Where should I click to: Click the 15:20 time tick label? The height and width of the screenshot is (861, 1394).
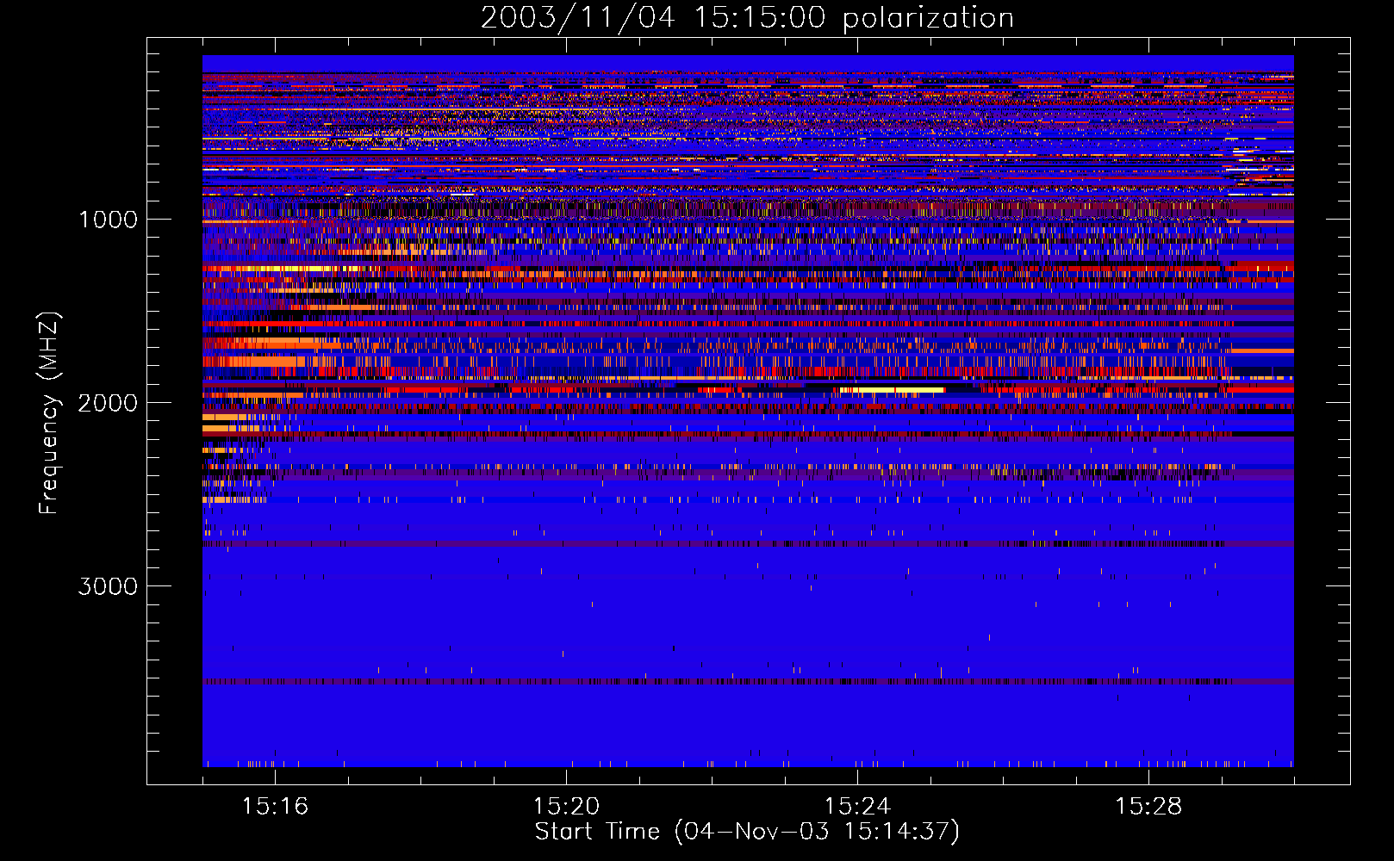566,807
